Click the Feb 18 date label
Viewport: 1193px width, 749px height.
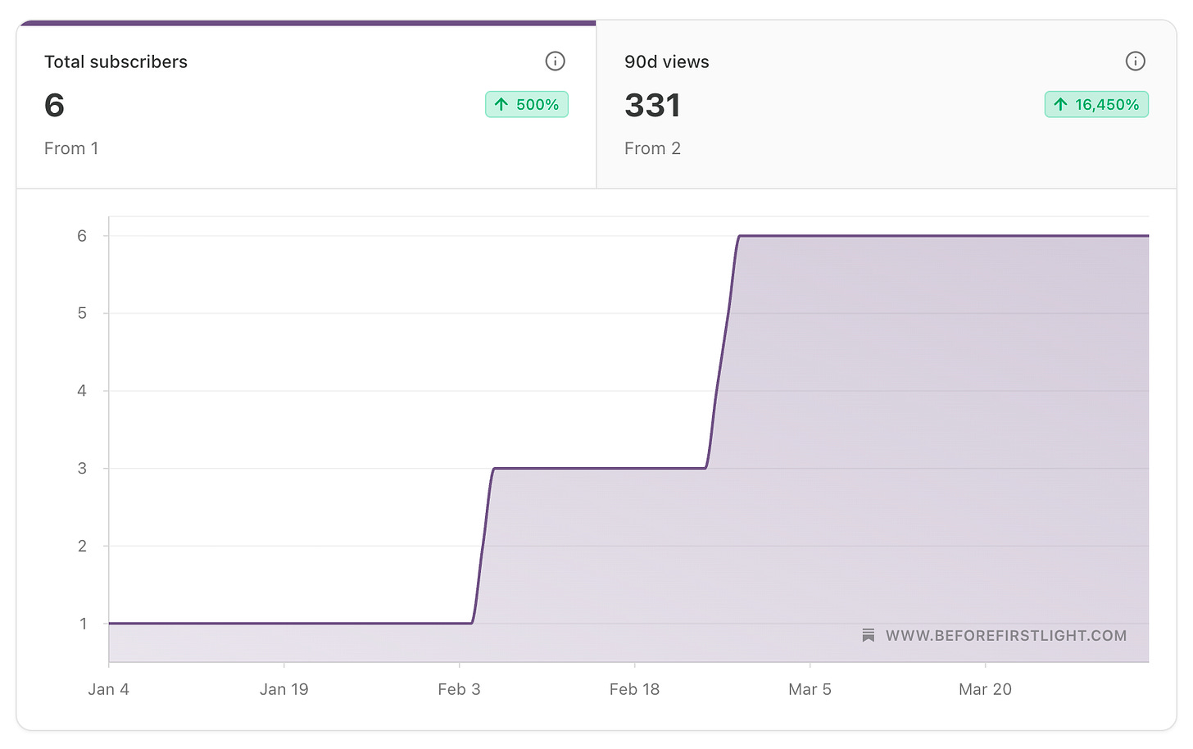pos(635,689)
